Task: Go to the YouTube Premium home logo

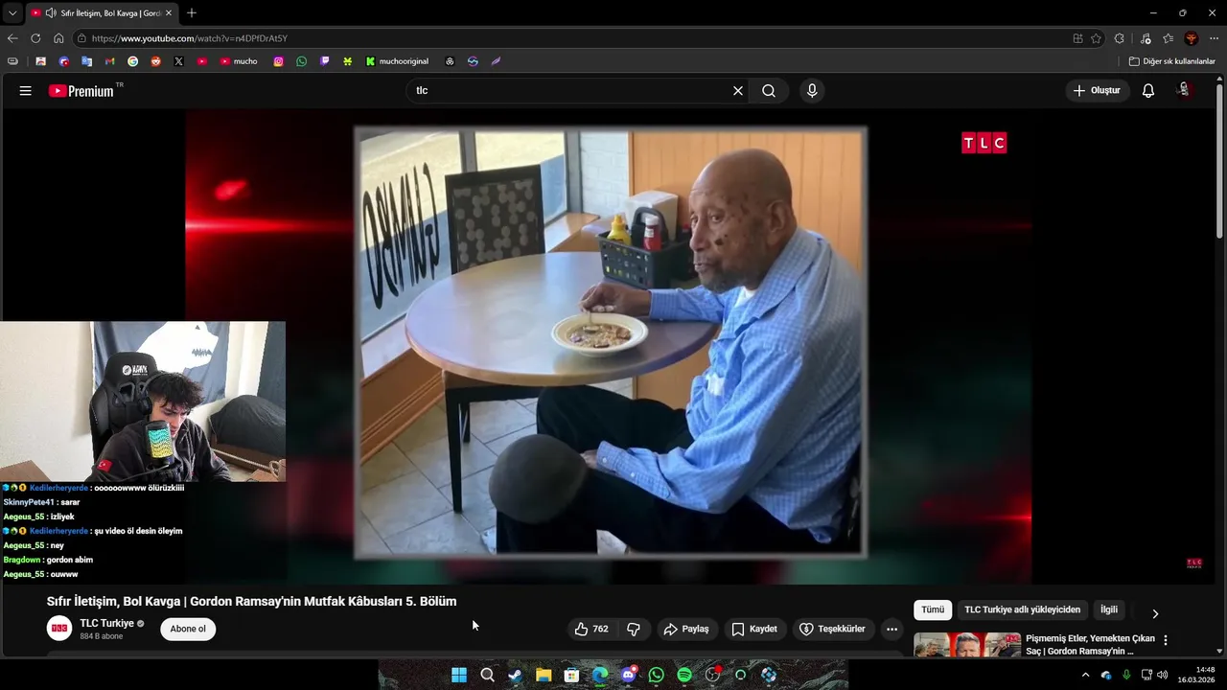Action: point(81,91)
